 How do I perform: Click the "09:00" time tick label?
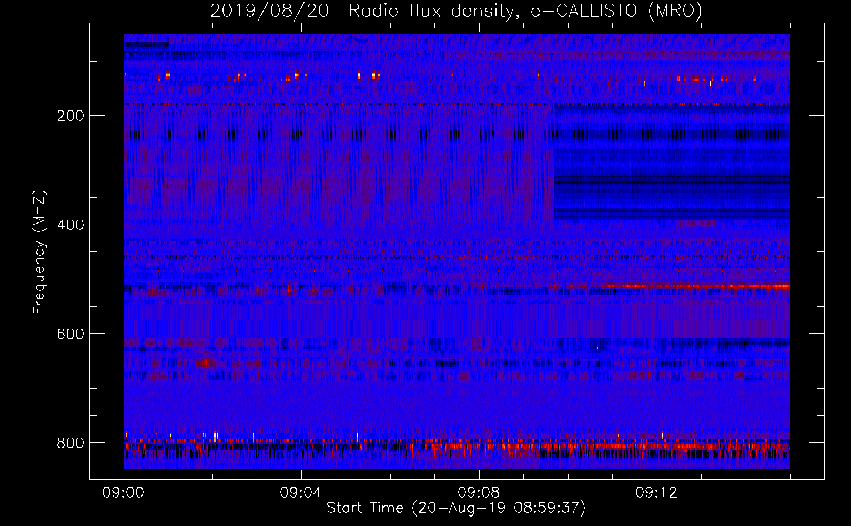[x=123, y=493]
